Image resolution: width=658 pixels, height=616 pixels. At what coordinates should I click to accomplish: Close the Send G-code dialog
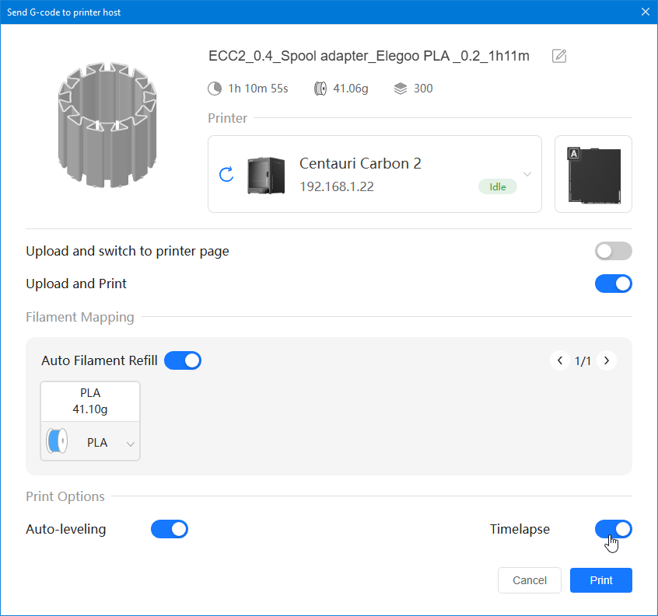(x=645, y=12)
